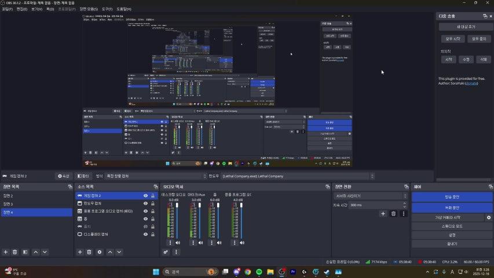
Task: Click the virtual camera settings gear icon
Action: point(488,217)
